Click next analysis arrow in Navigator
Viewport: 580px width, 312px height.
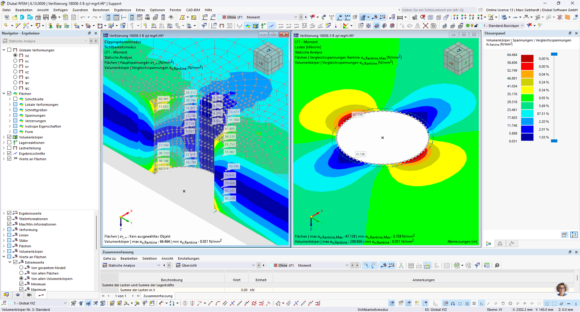pyautogui.click(x=96, y=41)
